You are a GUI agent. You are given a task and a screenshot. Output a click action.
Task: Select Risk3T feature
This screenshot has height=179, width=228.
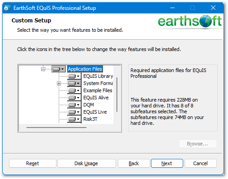pos(90,119)
